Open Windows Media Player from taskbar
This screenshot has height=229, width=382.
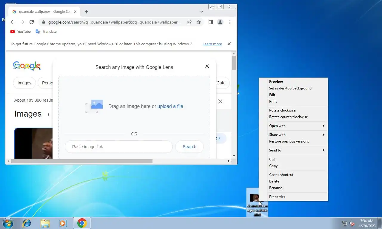pos(63,223)
